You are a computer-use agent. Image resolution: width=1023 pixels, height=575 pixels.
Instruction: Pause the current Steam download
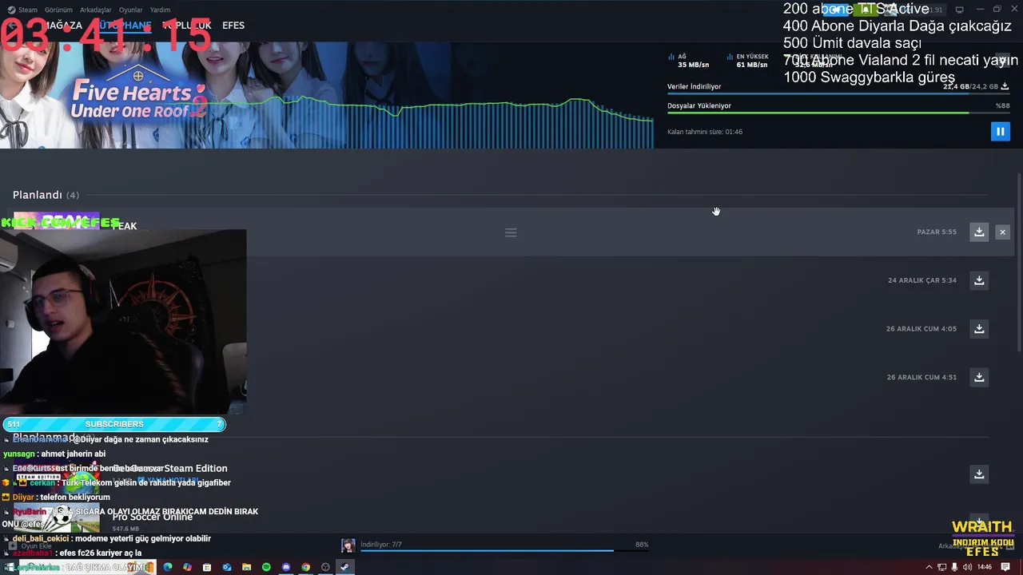click(1000, 131)
